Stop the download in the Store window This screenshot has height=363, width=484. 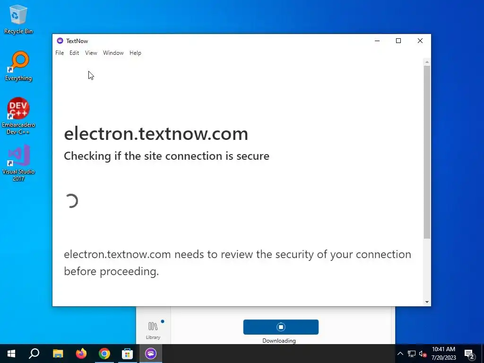(x=281, y=327)
